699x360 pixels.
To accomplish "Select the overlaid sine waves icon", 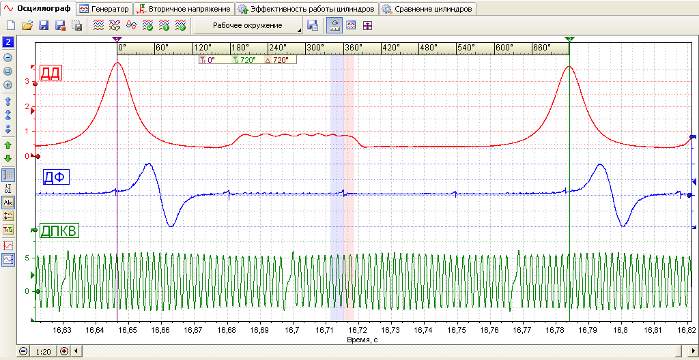I will (x=131, y=25).
